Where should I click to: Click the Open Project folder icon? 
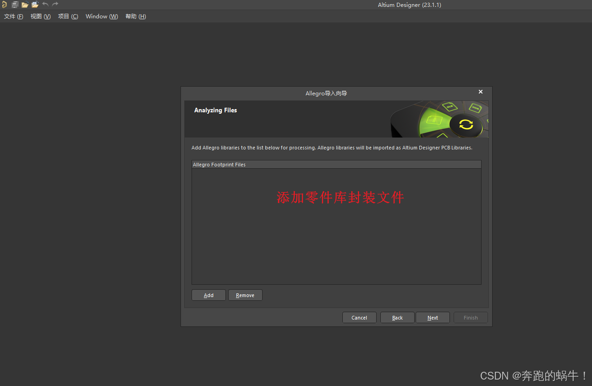pyautogui.click(x=35, y=5)
